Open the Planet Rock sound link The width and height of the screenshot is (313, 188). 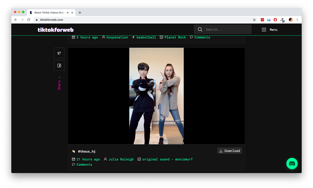pos(175,37)
